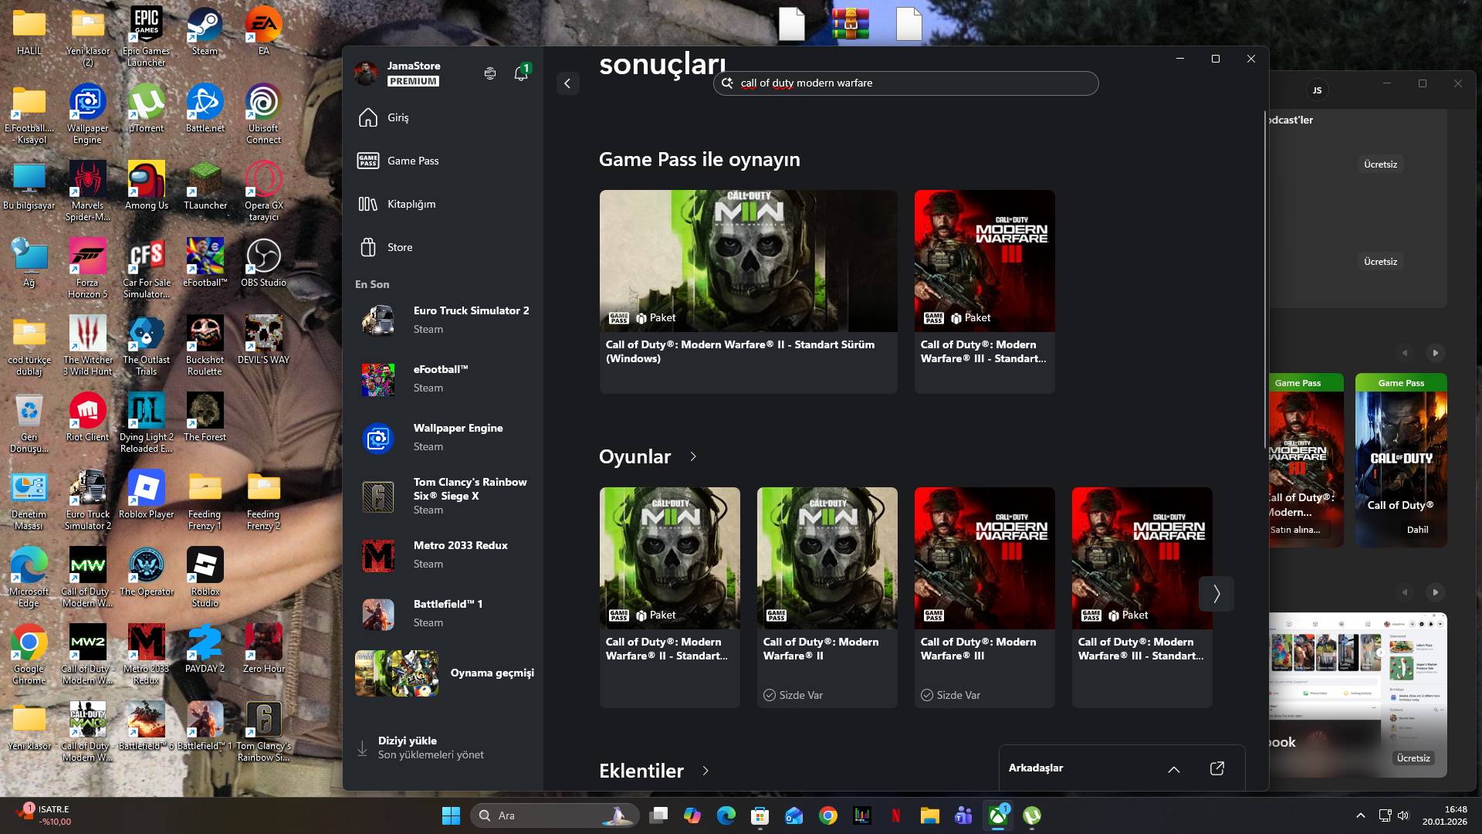Screen dimensions: 1482x834
Task: Open Copilot from the taskbar
Action: point(692,815)
